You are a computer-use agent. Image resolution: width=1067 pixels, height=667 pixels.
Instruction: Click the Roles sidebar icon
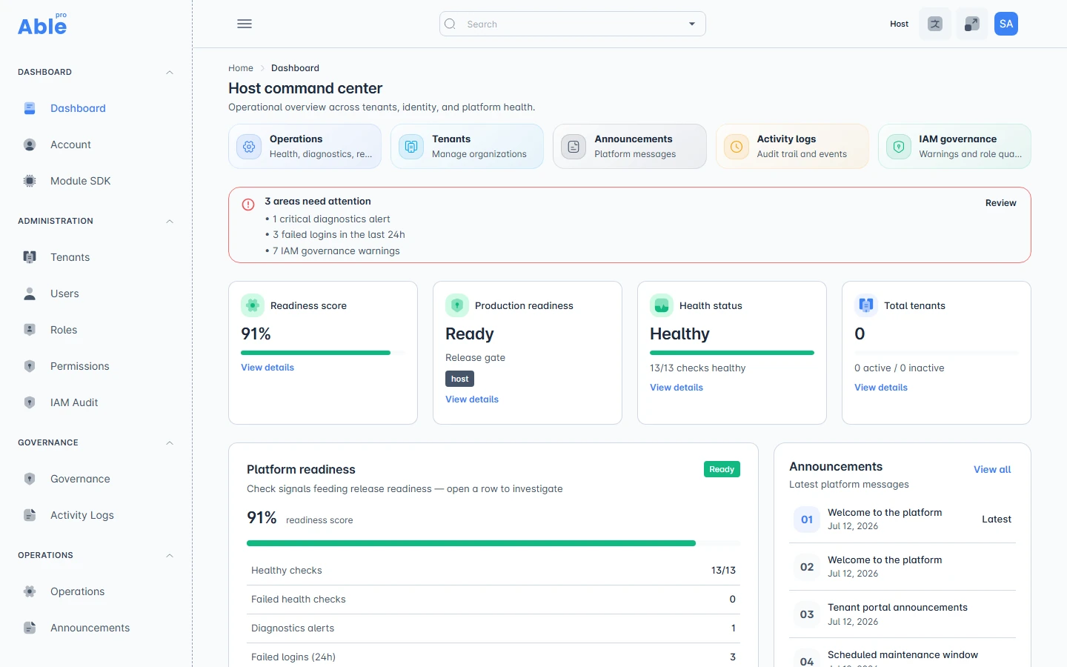(30, 330)
